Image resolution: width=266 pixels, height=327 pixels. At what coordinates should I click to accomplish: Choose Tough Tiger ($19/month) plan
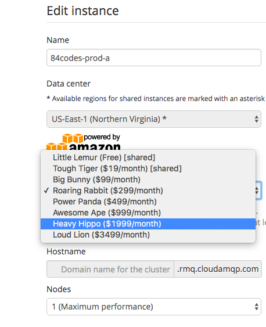[148, 168]
